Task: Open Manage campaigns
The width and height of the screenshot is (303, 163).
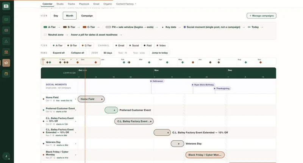Action: click(x=261, y=16)
